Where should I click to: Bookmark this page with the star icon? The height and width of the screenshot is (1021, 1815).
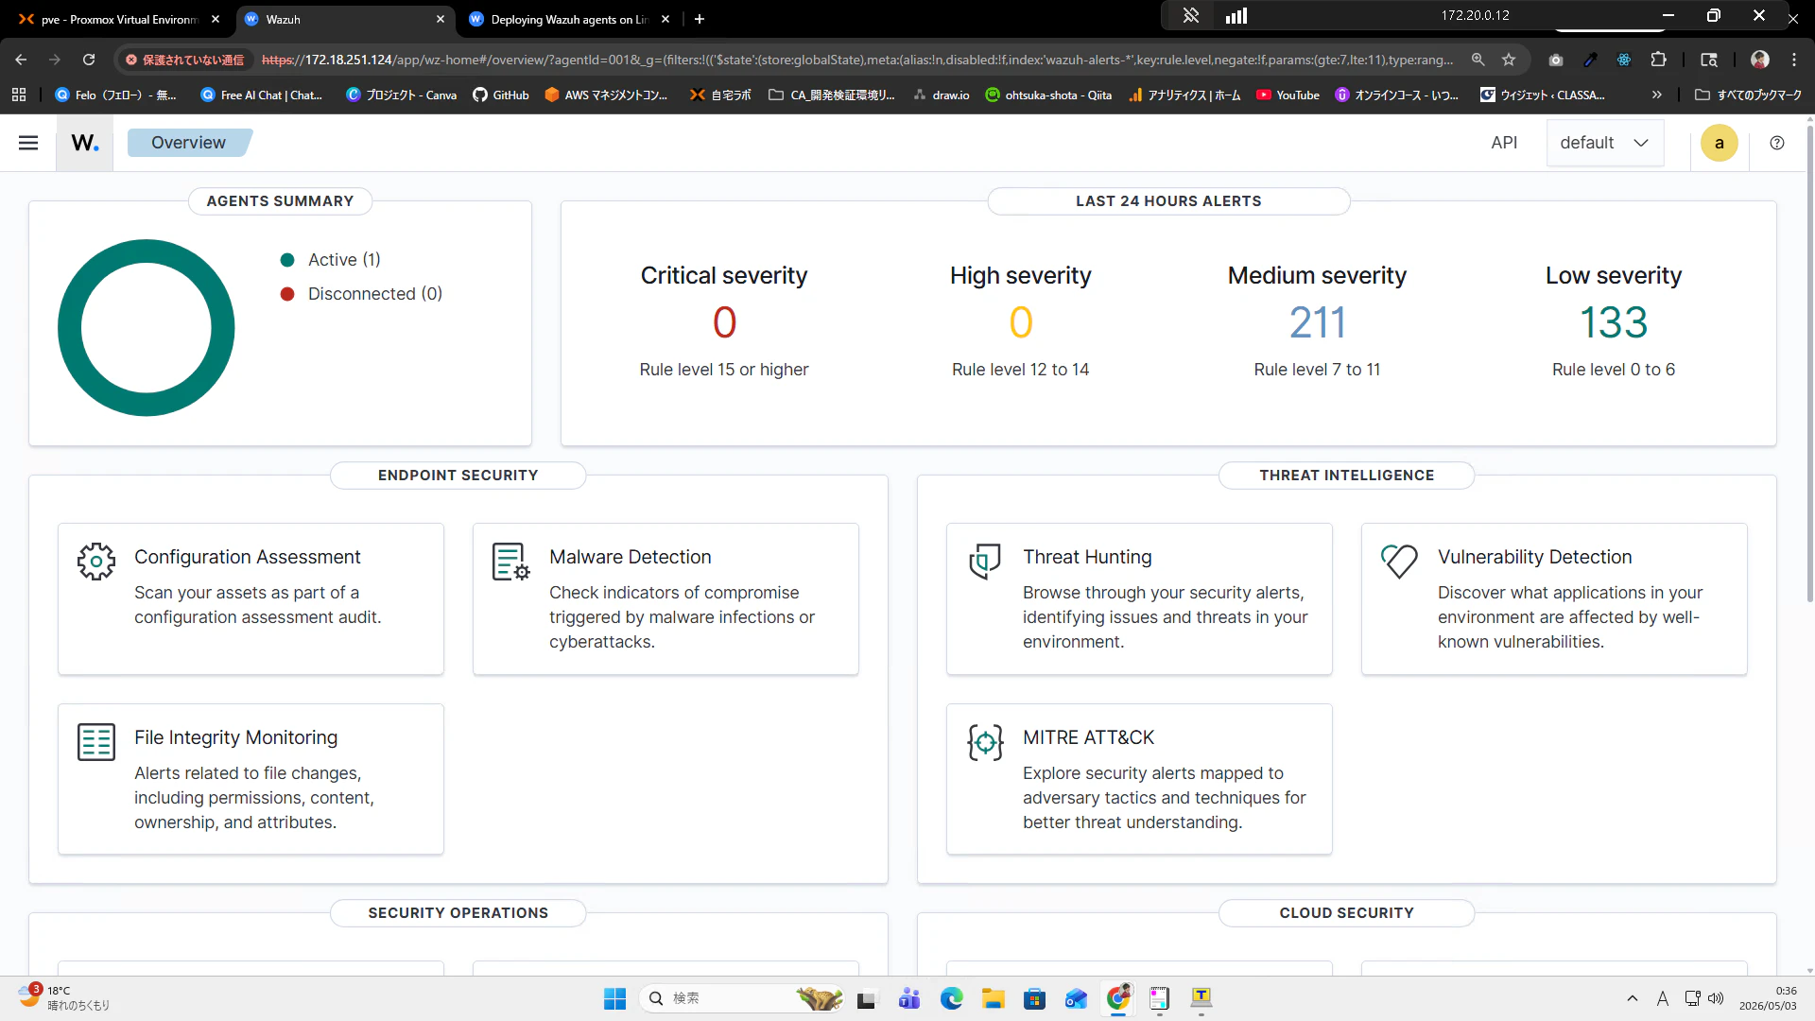coord(1509,60)
